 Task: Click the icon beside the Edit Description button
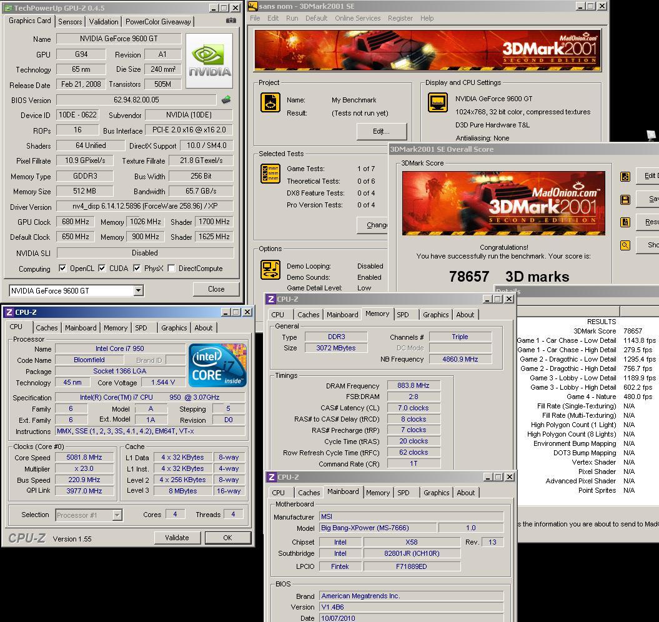tap(625, 177)
